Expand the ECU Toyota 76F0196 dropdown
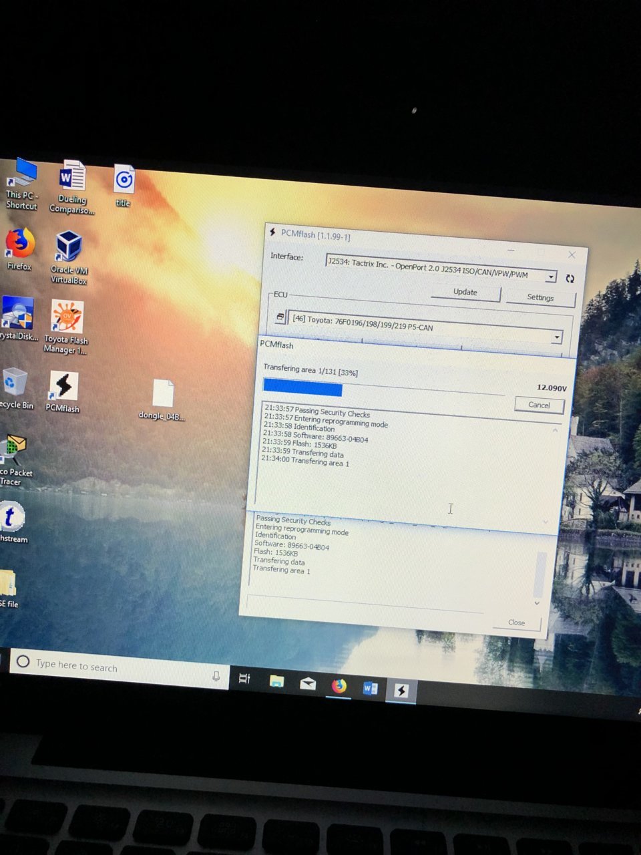This screenshot has width=641, height=855. coord(556,337)
